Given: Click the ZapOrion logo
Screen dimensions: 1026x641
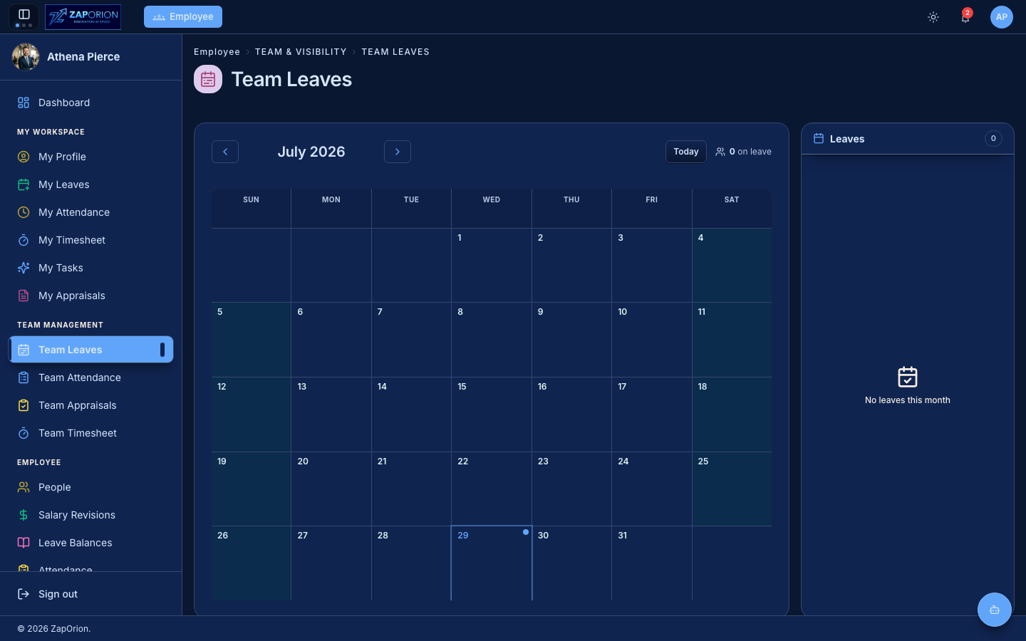Looking at the screenshot, I should 83,17.
